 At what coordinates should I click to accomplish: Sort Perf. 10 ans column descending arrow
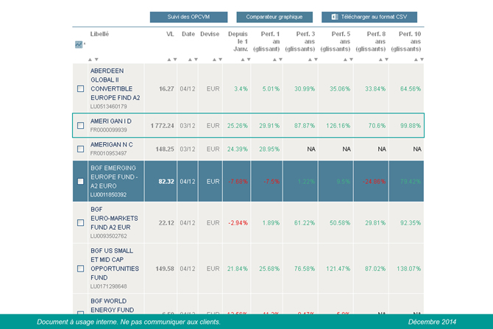click(x=419, y=59)
